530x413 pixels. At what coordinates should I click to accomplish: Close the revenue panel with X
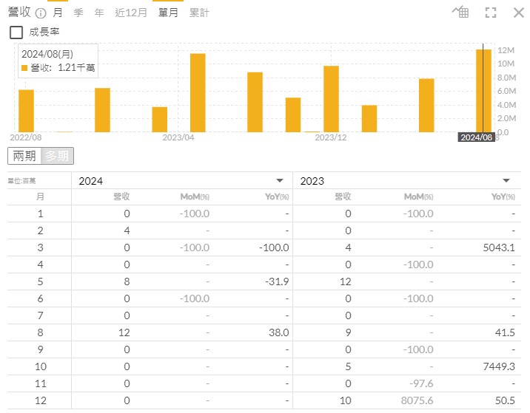(x=517, y=13)
